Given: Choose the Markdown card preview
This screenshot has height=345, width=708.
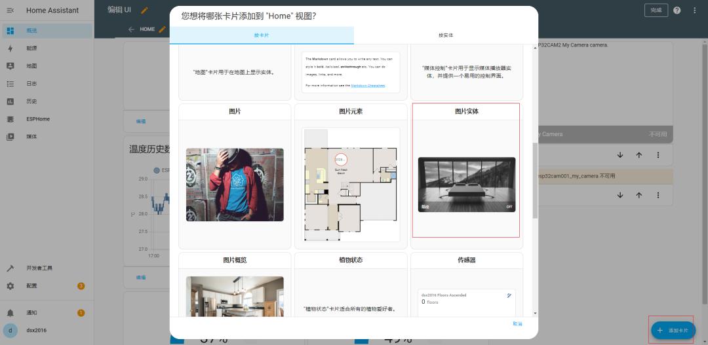Looking at the screenshot, I should coord(351,72).
